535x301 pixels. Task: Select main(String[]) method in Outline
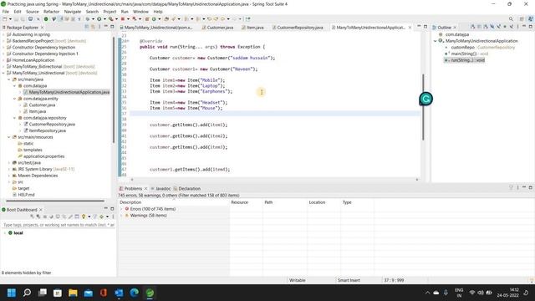click(x=466, y=54)
